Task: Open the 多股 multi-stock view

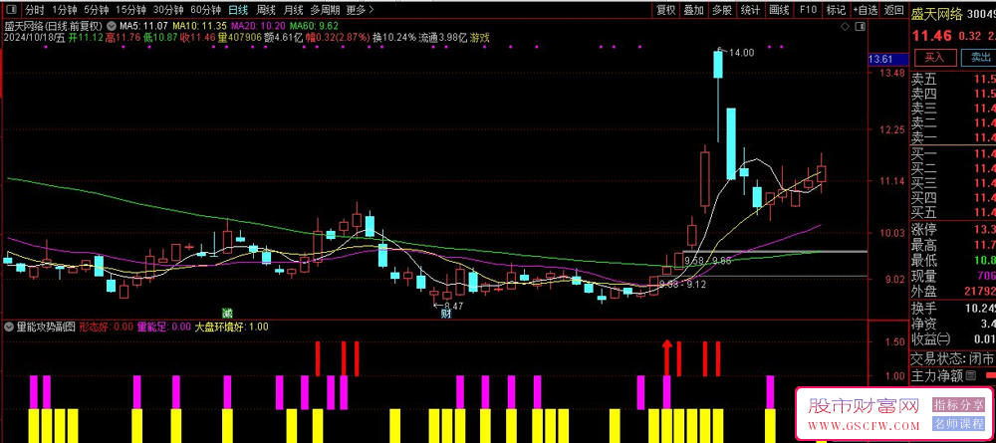Action: 721,10
